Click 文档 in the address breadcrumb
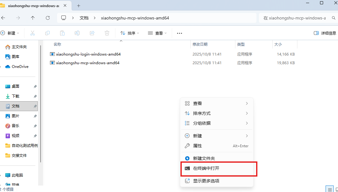This screenshot has width=338, height=192. [84, 18]
